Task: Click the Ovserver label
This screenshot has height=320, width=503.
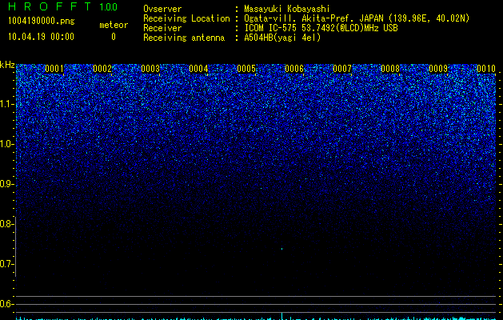Action: pos(162,9)
